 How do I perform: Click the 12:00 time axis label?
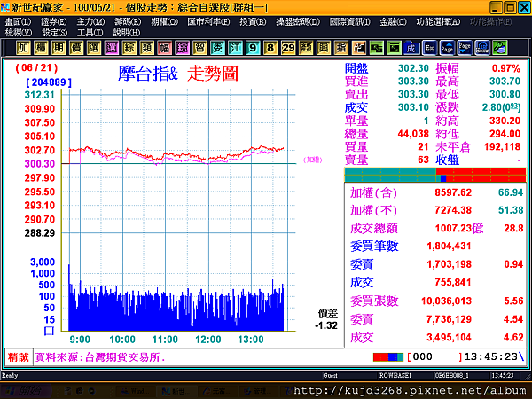208,340
